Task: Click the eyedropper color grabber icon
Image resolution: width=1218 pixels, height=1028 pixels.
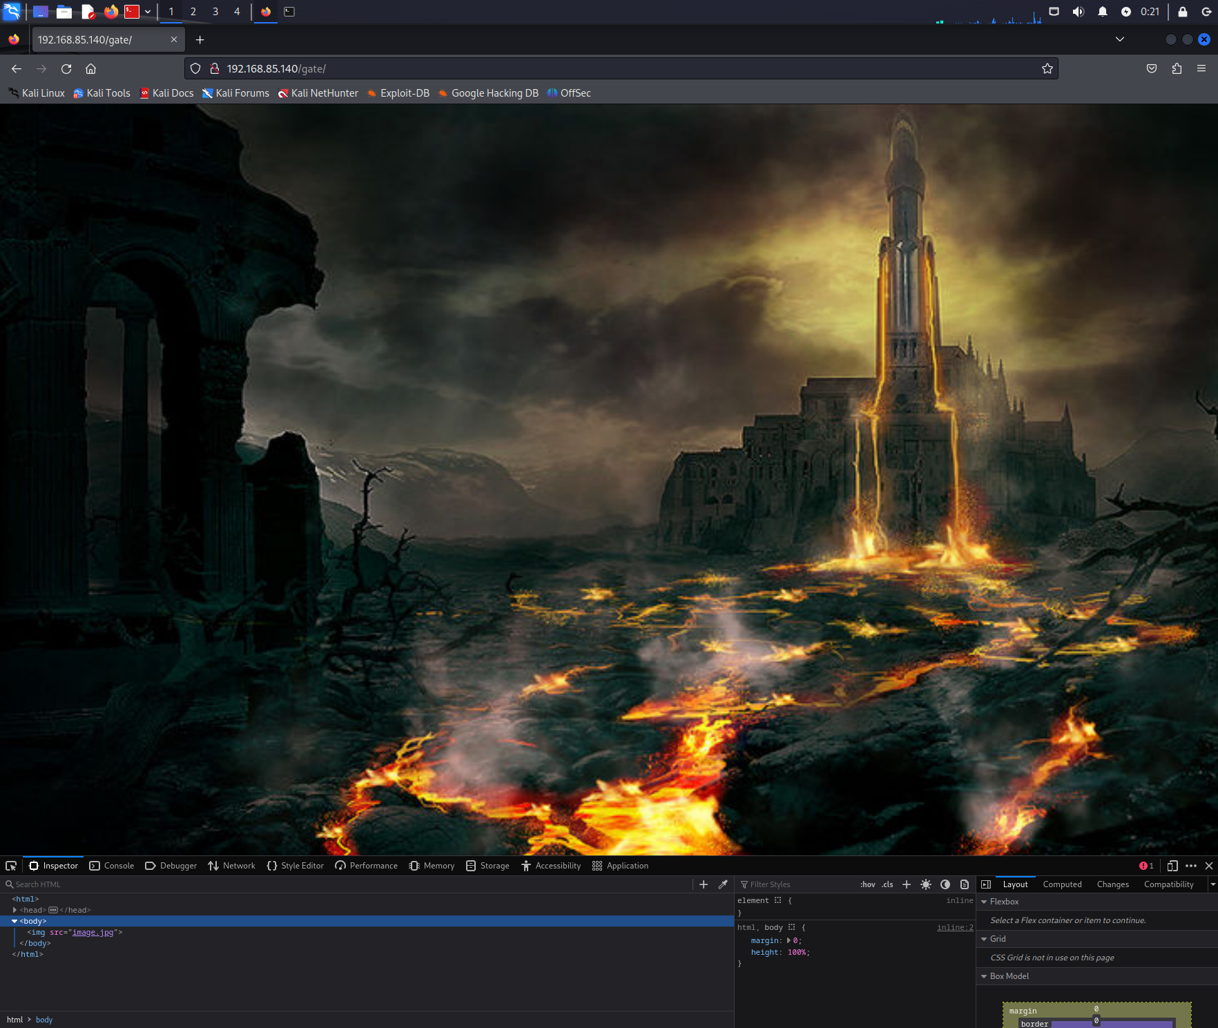Action: click(x=723, y=884)
